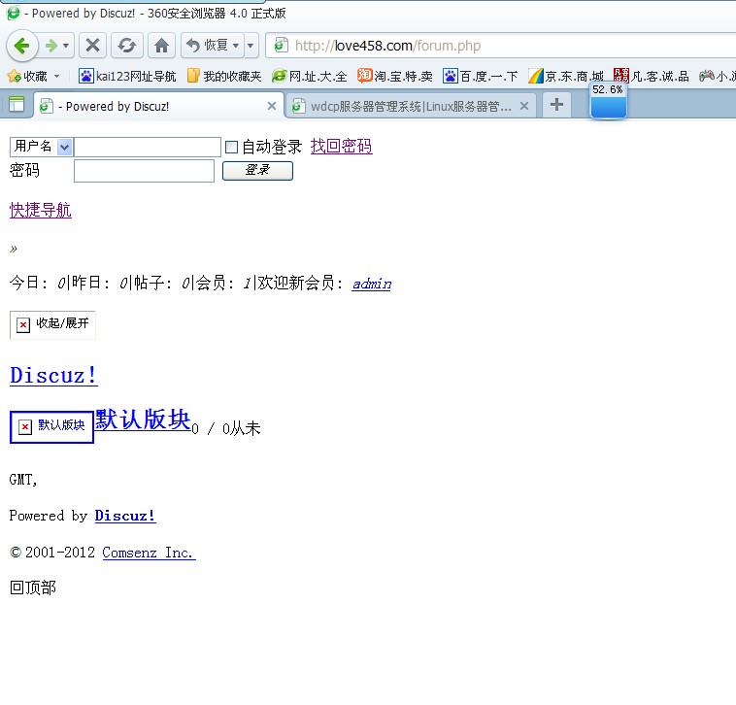The image size is (736, 705).
Task: Open 网址大全 bookmark
Action: 310,76
